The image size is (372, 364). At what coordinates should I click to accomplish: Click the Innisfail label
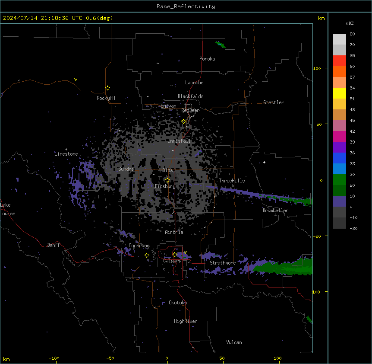click(179, 141)
